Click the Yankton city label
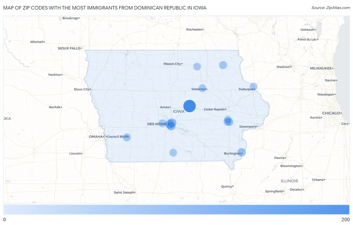This screenshot has width=353, height=225. [55, 75]
